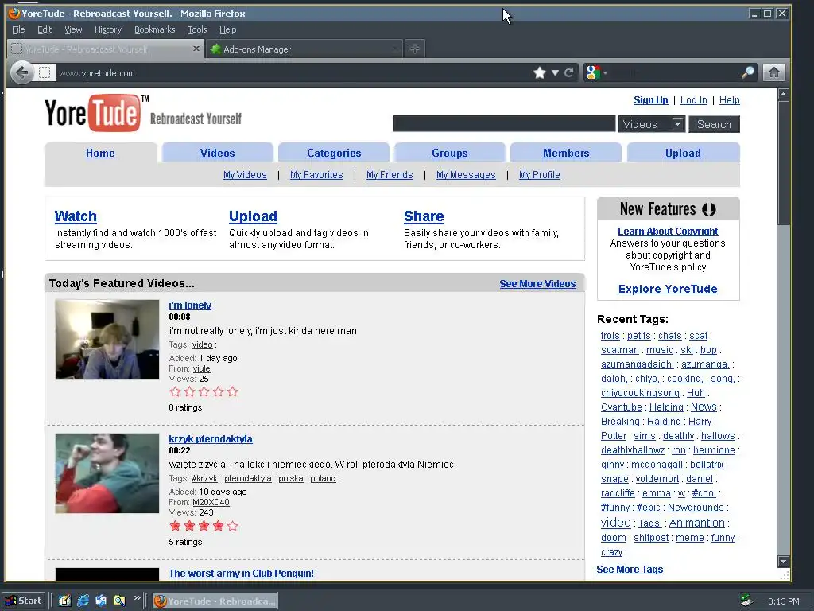The height and width of the screenshot is (611, 814).
Task: Click the New Features power icon
Action: [708, 209]
